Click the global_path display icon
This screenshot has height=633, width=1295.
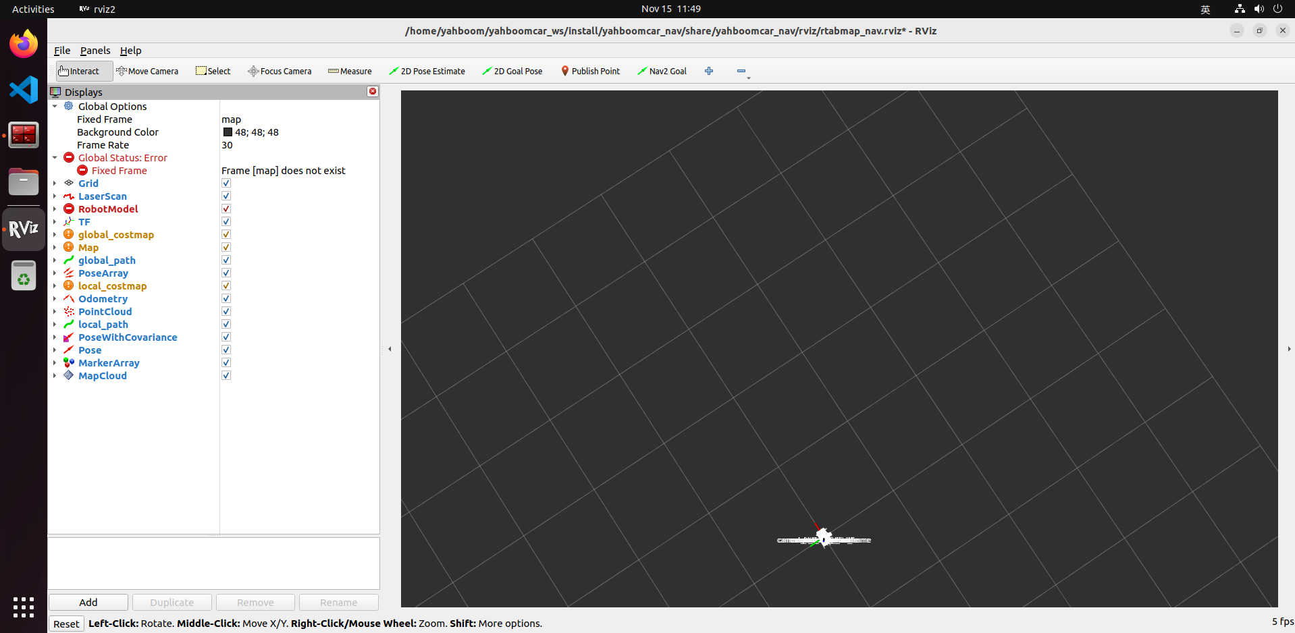coord(69,260)
